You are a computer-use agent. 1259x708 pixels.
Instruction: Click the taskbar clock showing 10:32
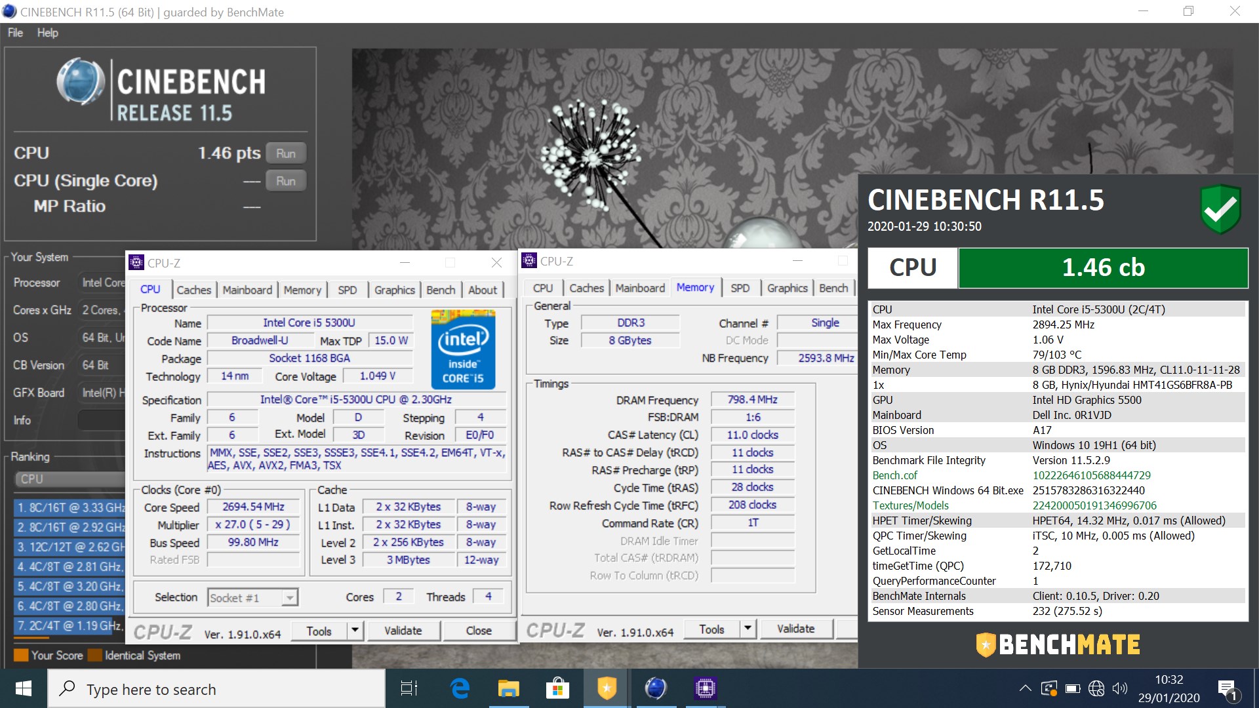[1169, 688]
